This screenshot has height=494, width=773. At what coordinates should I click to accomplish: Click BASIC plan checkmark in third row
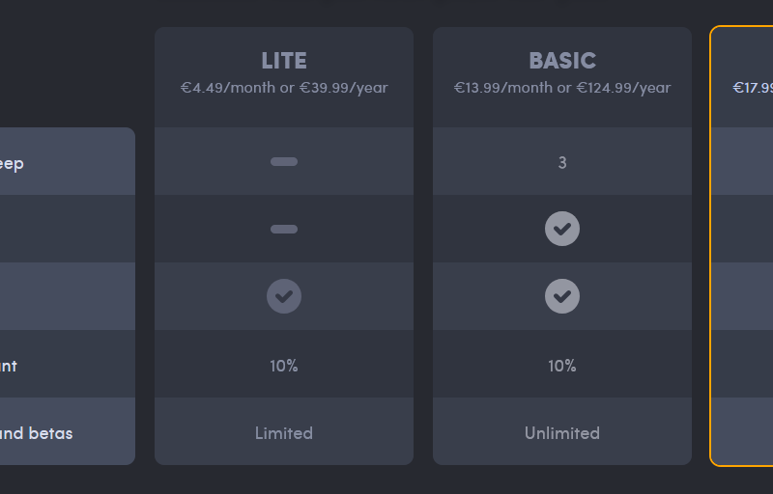[x=562, y=296]
